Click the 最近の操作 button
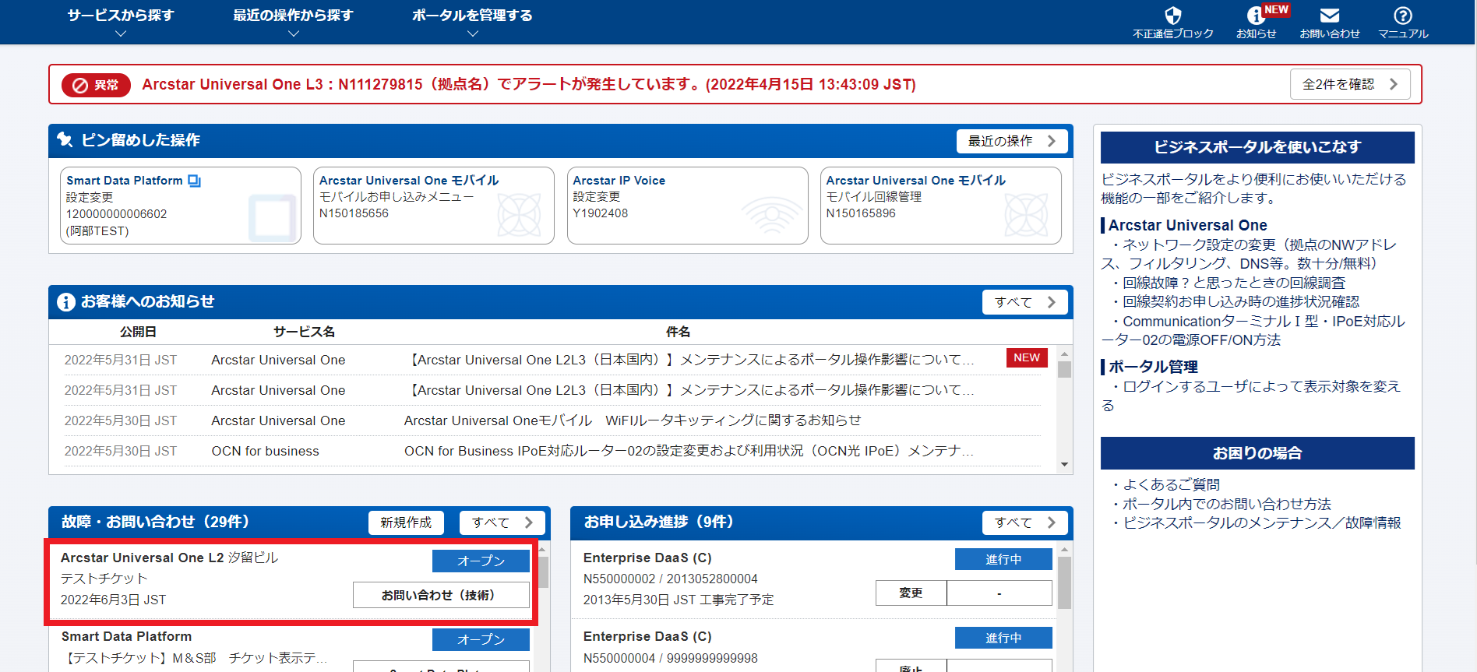Screen dimensions: 1477x672 (1011, 141)
